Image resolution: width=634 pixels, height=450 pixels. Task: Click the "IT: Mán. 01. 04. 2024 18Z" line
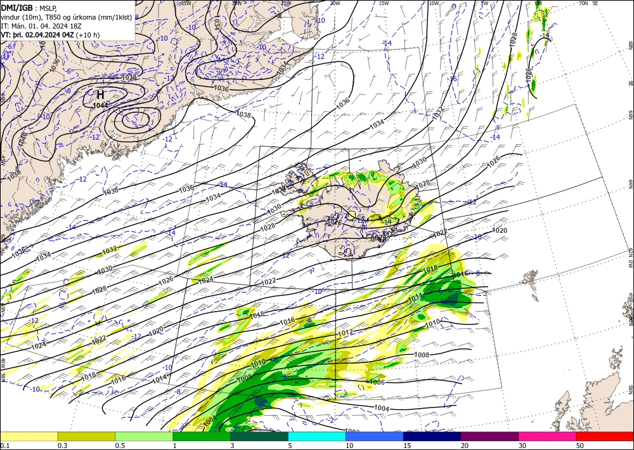coord(41,26)
